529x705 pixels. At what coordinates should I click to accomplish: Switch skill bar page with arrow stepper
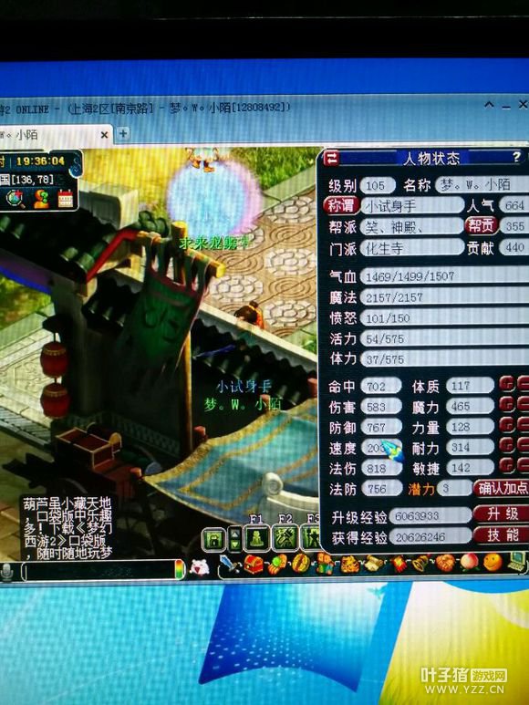pyautogui.click(x=235, y=539)
